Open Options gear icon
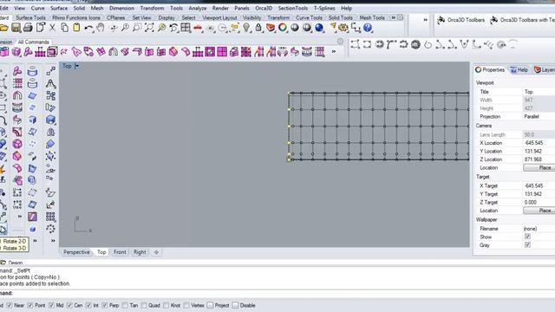 pos(343,28)
